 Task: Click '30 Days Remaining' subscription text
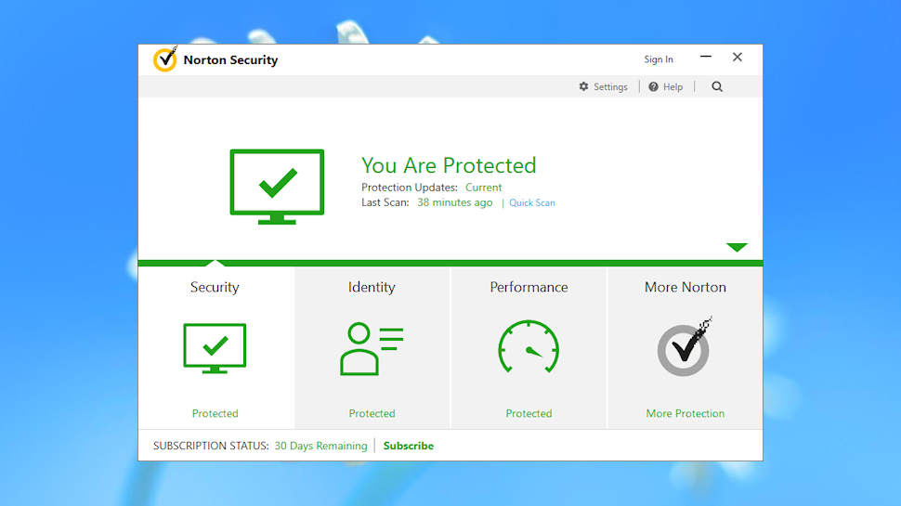pos(320,446)
